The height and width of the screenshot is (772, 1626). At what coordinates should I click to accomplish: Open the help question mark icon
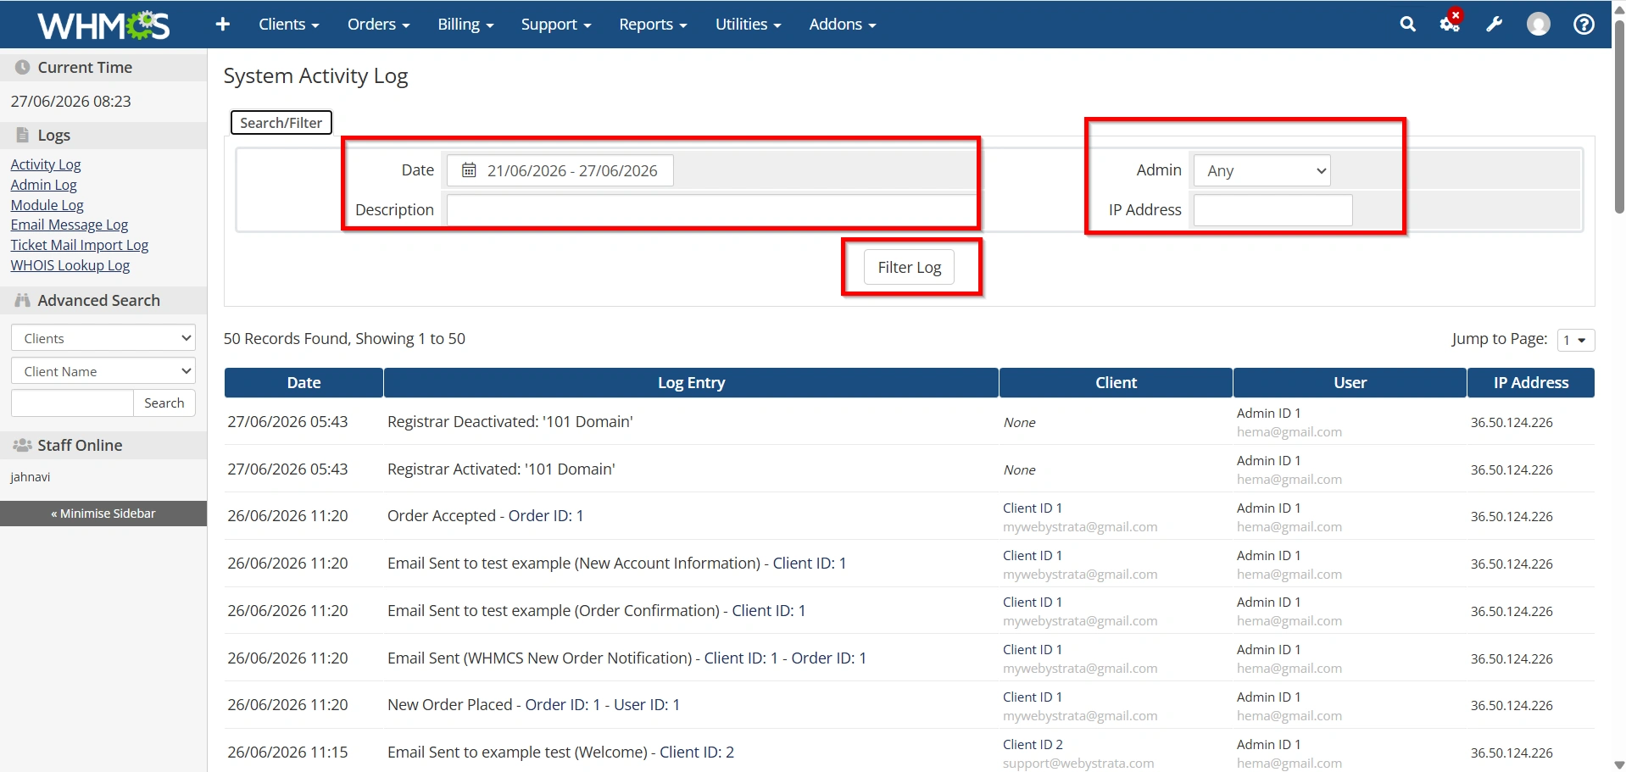point(1584,25)
